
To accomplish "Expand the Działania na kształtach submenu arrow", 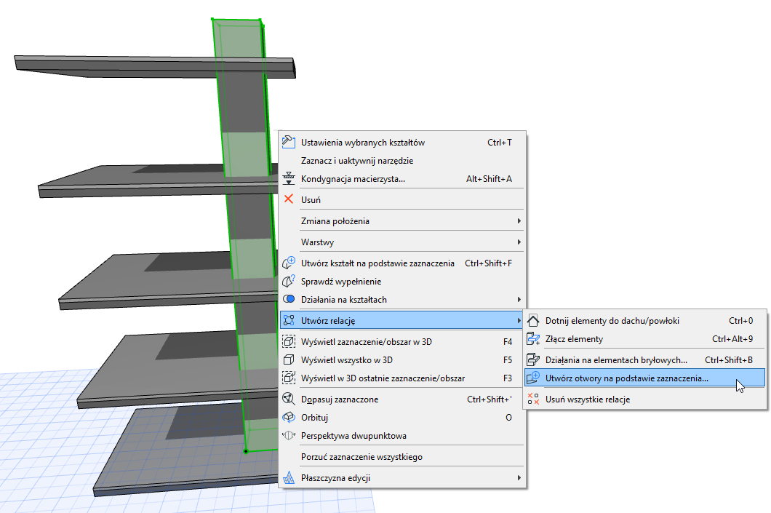I will 519,299.
